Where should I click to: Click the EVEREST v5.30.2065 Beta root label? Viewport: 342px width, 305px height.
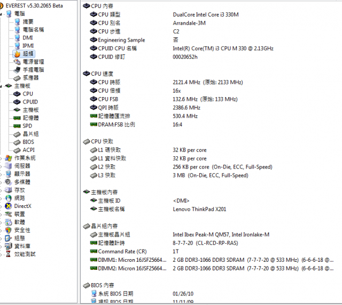(34, 6)
